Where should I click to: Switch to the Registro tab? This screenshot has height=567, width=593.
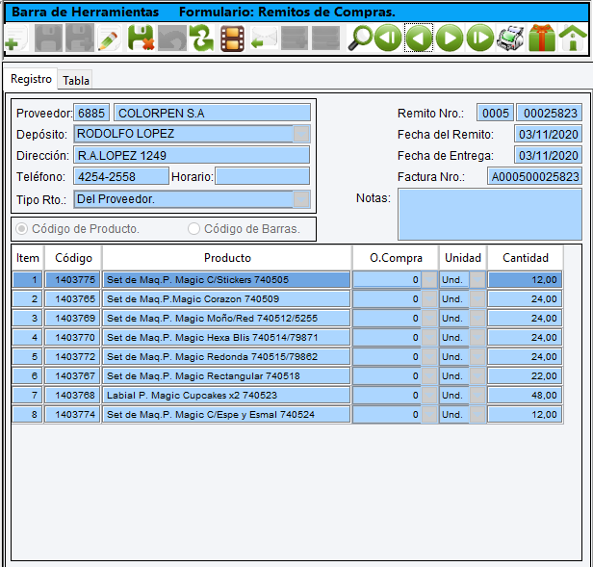31,79
